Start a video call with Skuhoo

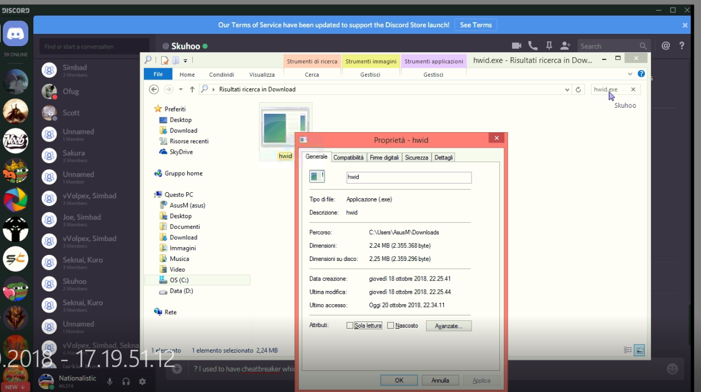click(517, 46)
